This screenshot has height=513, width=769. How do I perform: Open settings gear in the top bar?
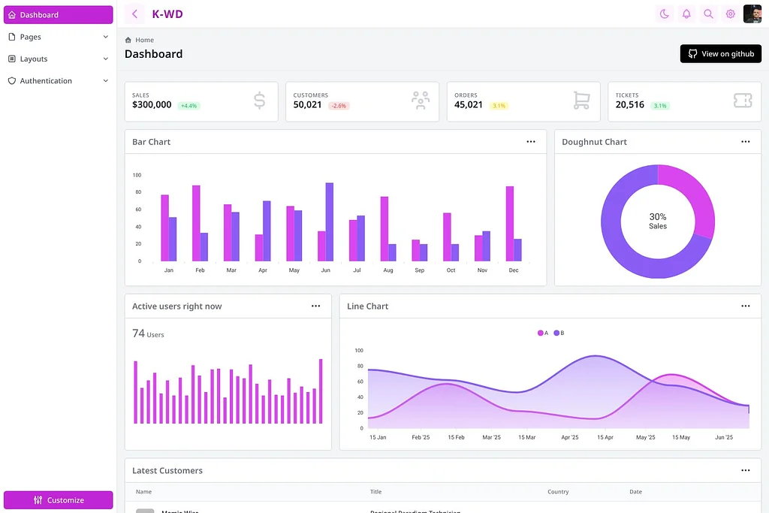[x=730, y=14]
